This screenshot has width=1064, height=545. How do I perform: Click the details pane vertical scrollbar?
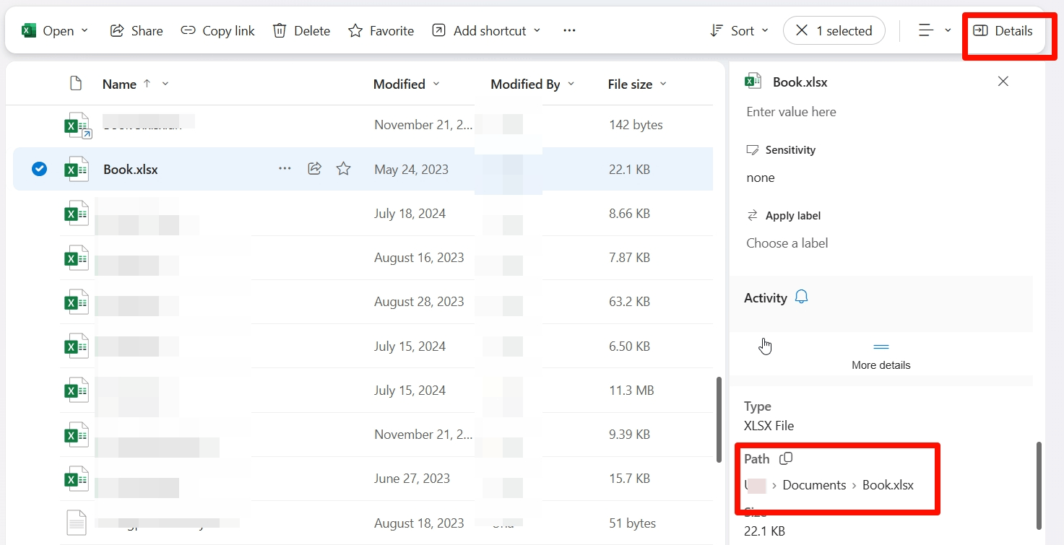1039,485
